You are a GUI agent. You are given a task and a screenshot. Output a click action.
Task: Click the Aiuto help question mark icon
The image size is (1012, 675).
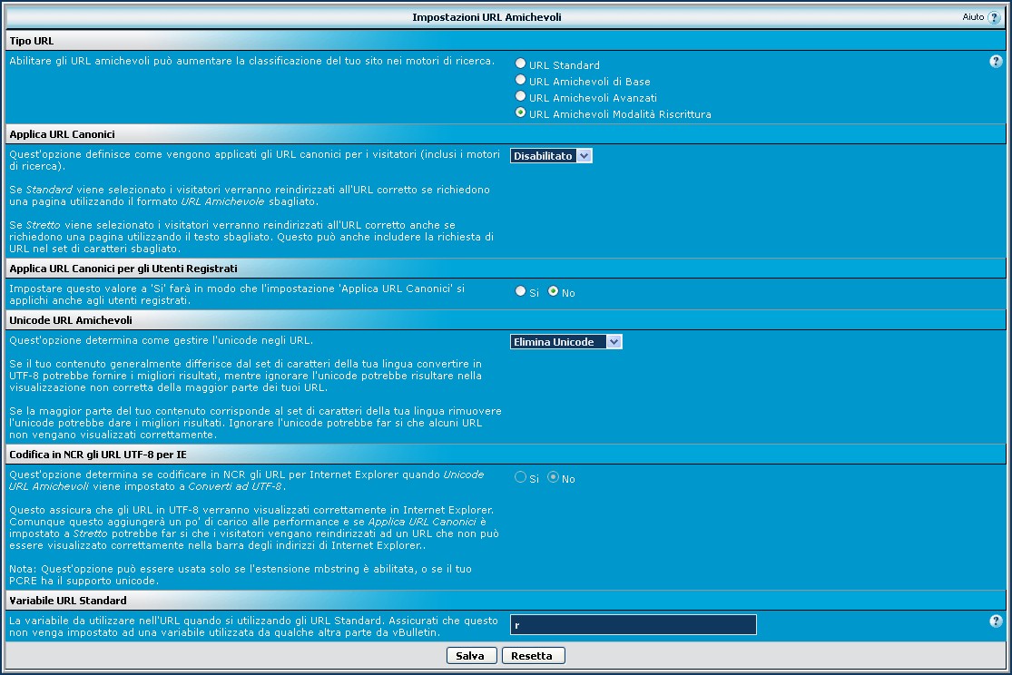994,17
